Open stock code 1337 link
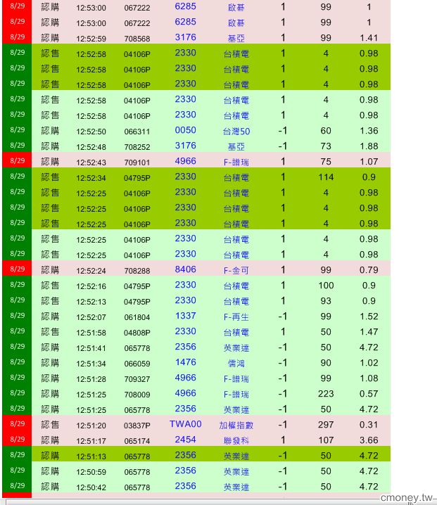 pyautogui.click(x=185, y=316)
